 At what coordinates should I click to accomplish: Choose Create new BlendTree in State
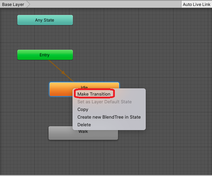(109, 117)
